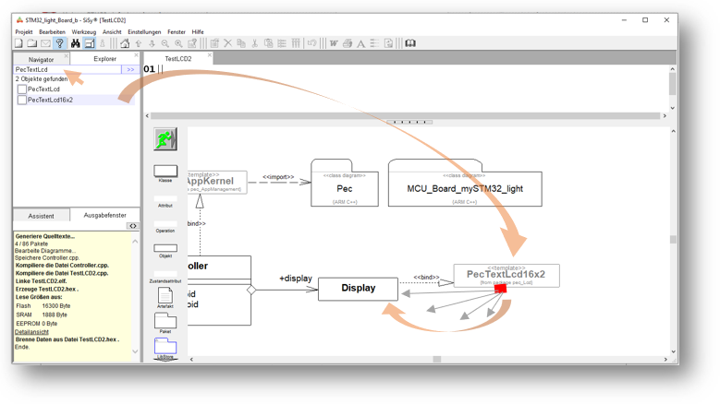The height and width of the screenshot is (404, 720).
Task: Open the Werkzeug menu
Action: 84,32
